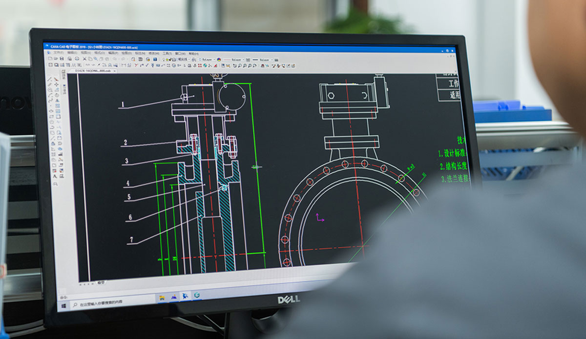Open the 工具(T) menu
Screen dimensions: 586x339
167,54
